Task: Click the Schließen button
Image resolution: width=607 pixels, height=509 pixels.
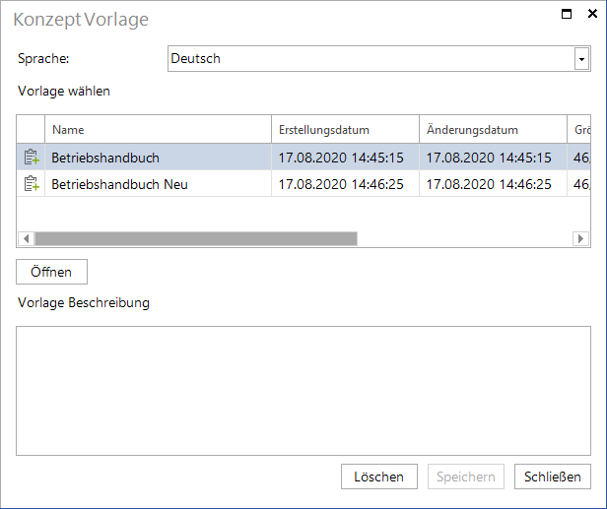Action: tap(553, 477)
